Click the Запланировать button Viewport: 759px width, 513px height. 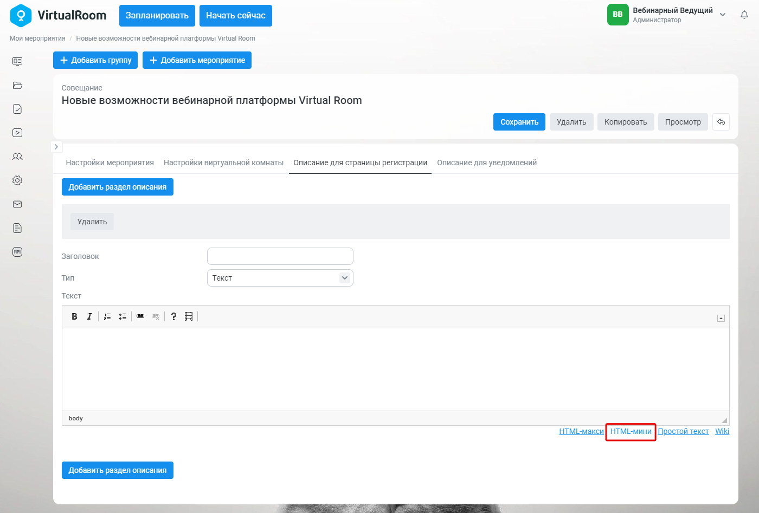coord(157,16)
